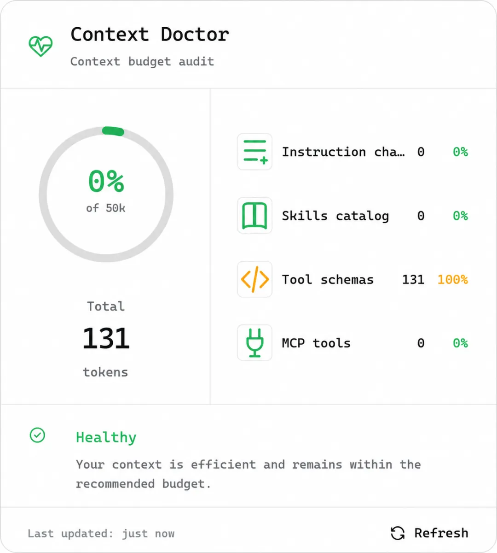Click the circular arrows refresh icon
The image size is (497, 553).
[398, 533]
